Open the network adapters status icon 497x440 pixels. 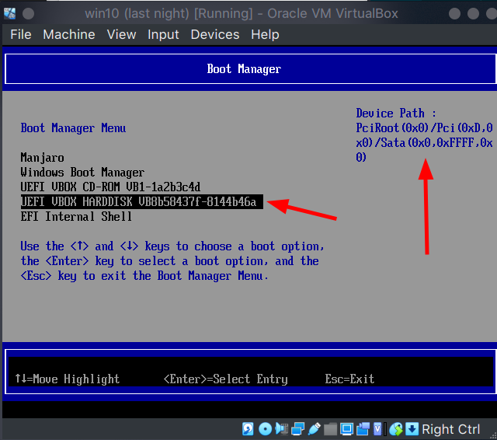pos(298,429)
